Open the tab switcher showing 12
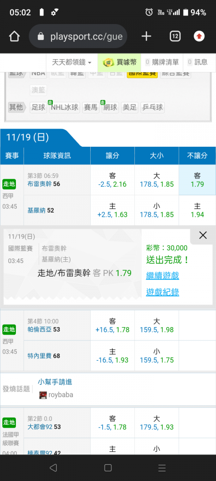This screenshot has width=216, height=481. point(175,37)
